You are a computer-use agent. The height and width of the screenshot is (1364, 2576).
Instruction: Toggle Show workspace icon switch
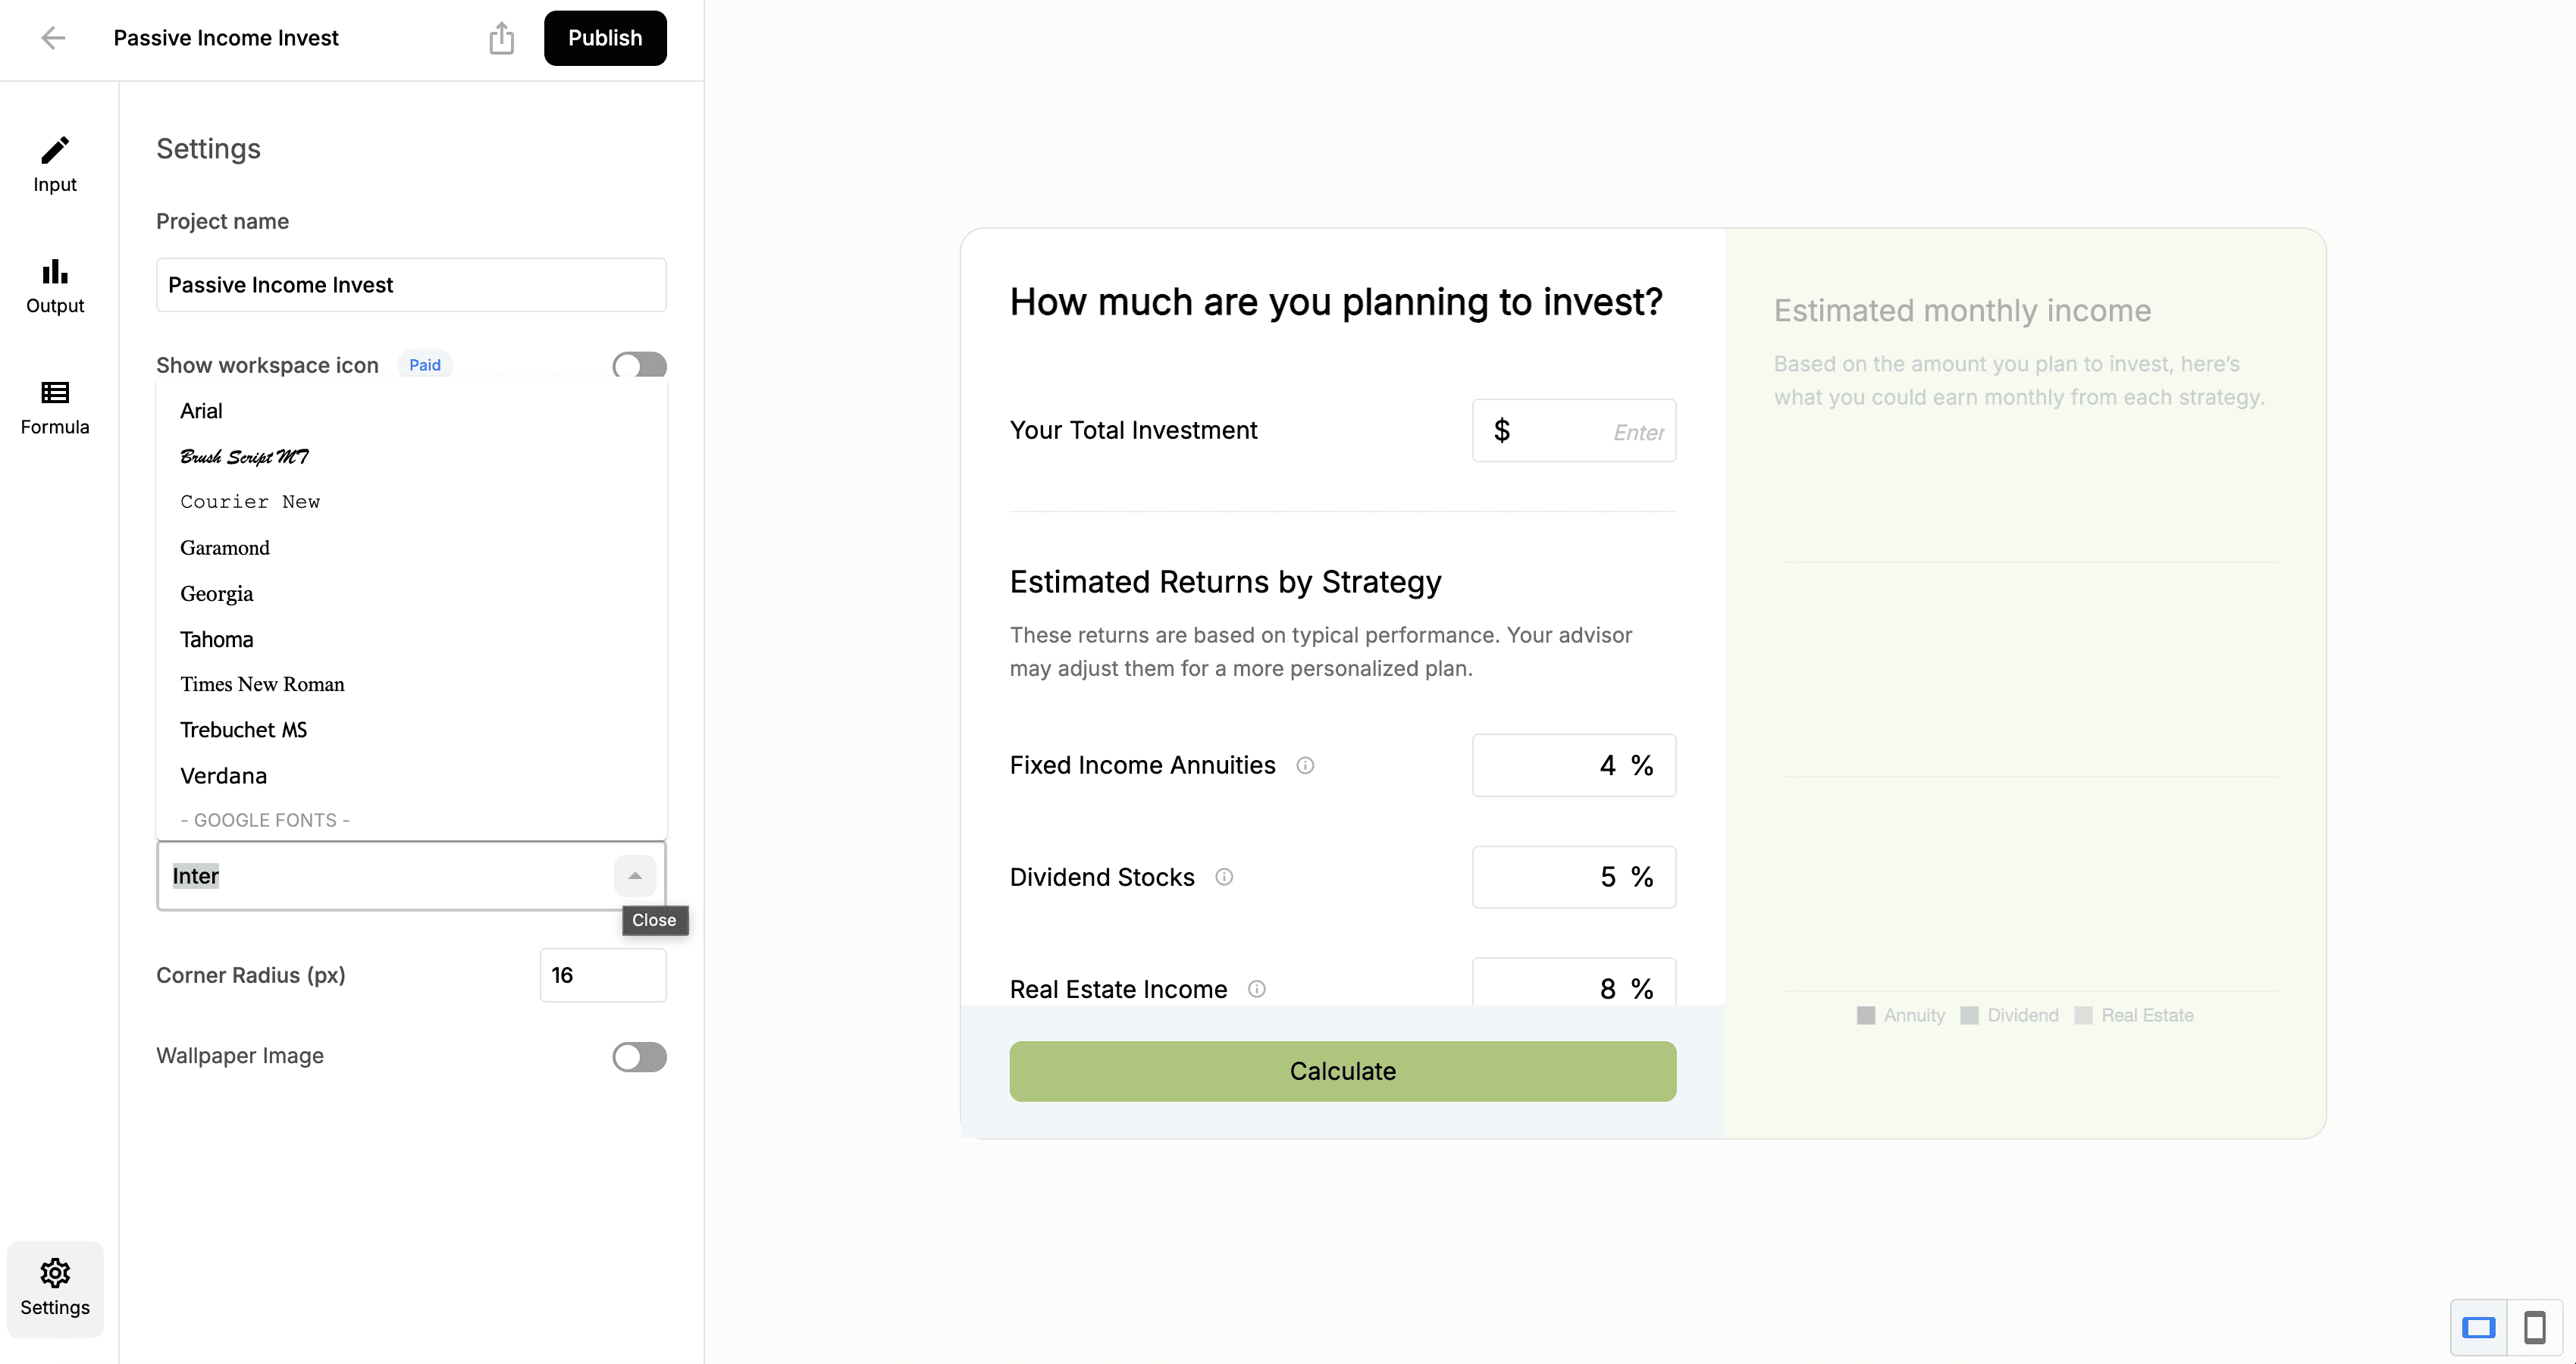point(639,364)
